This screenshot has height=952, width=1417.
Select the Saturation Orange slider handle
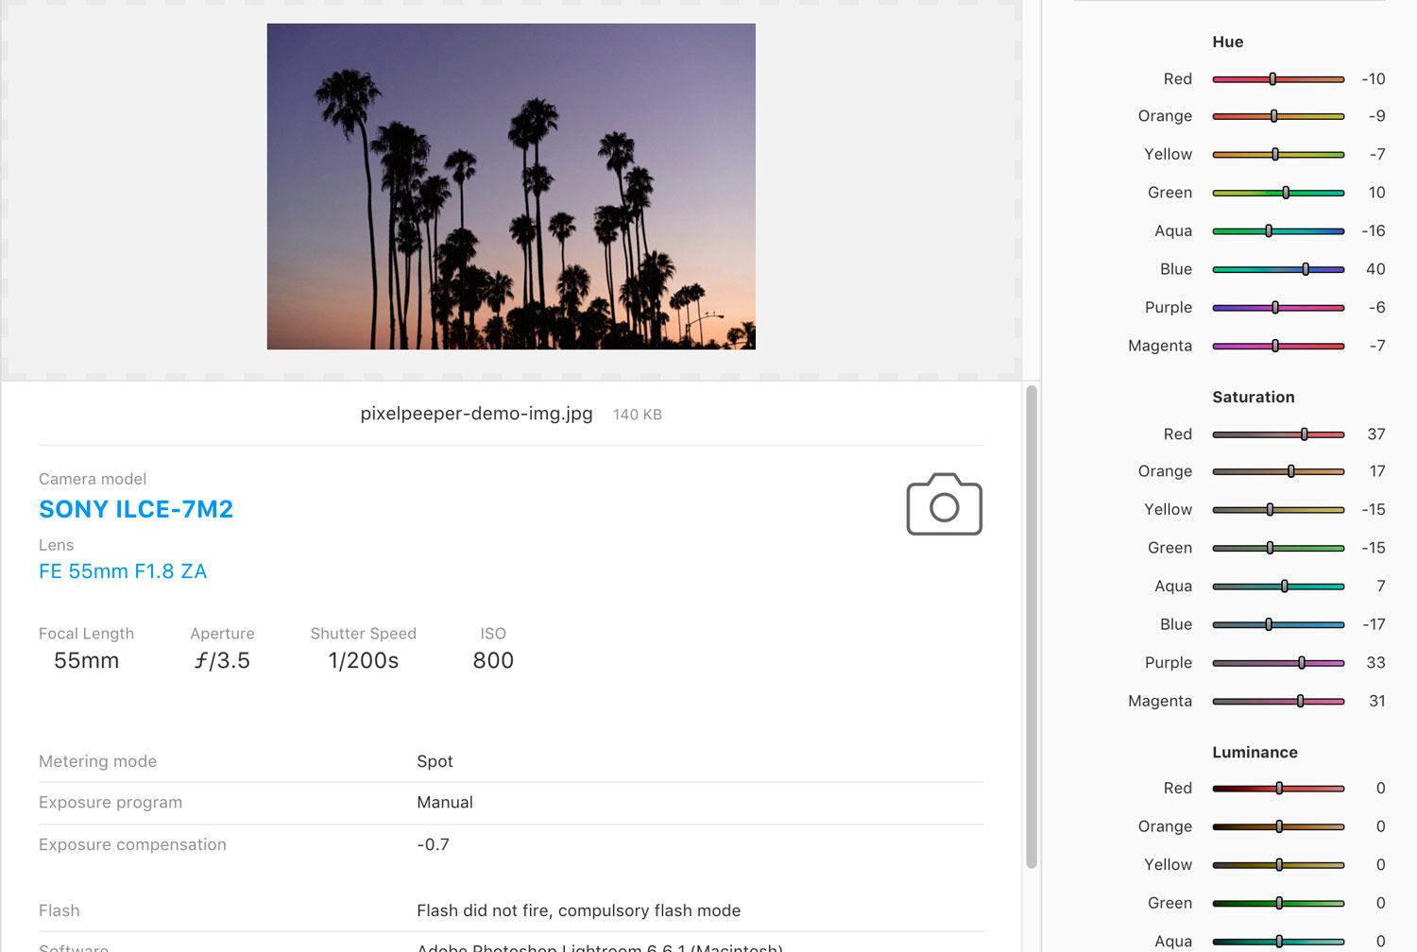[1291, 471]
